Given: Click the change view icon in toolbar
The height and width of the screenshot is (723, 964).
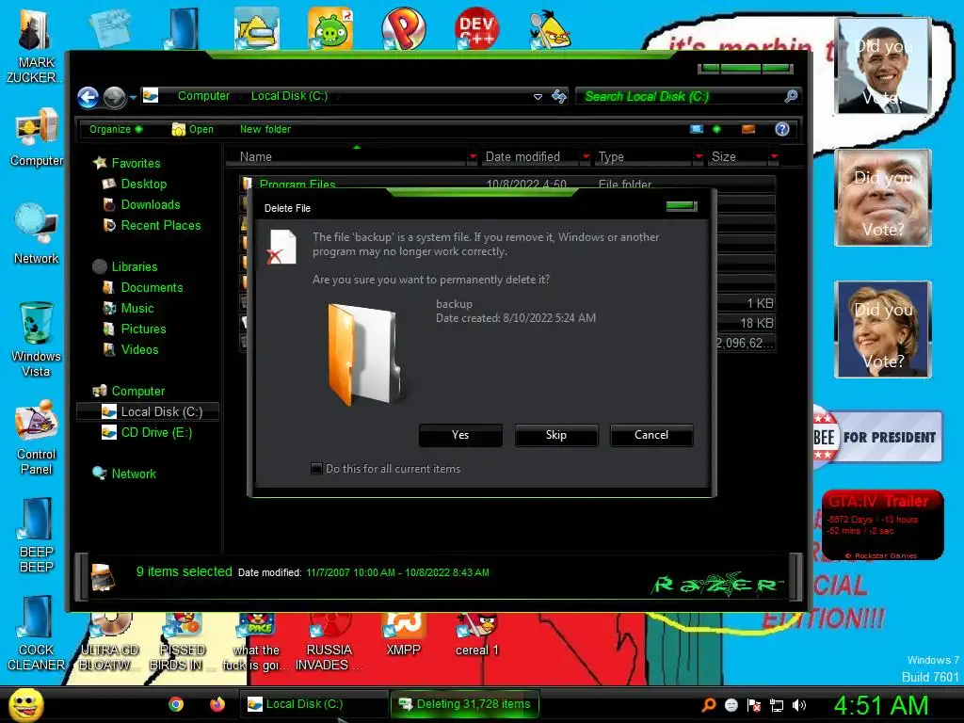Looking at the screenshot, I should tap(697, 129).
